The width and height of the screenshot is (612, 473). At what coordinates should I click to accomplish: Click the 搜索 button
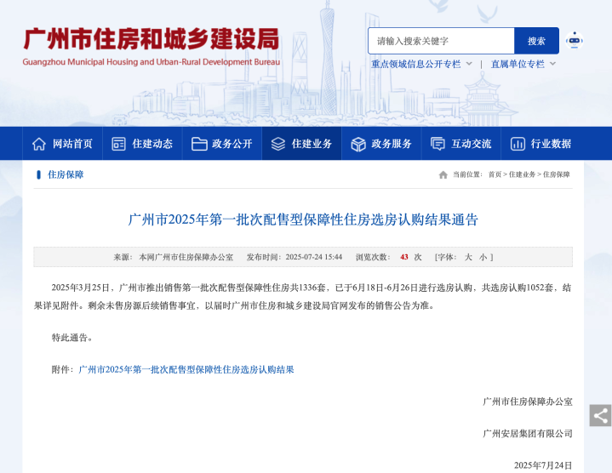click(x=536, y=41)
